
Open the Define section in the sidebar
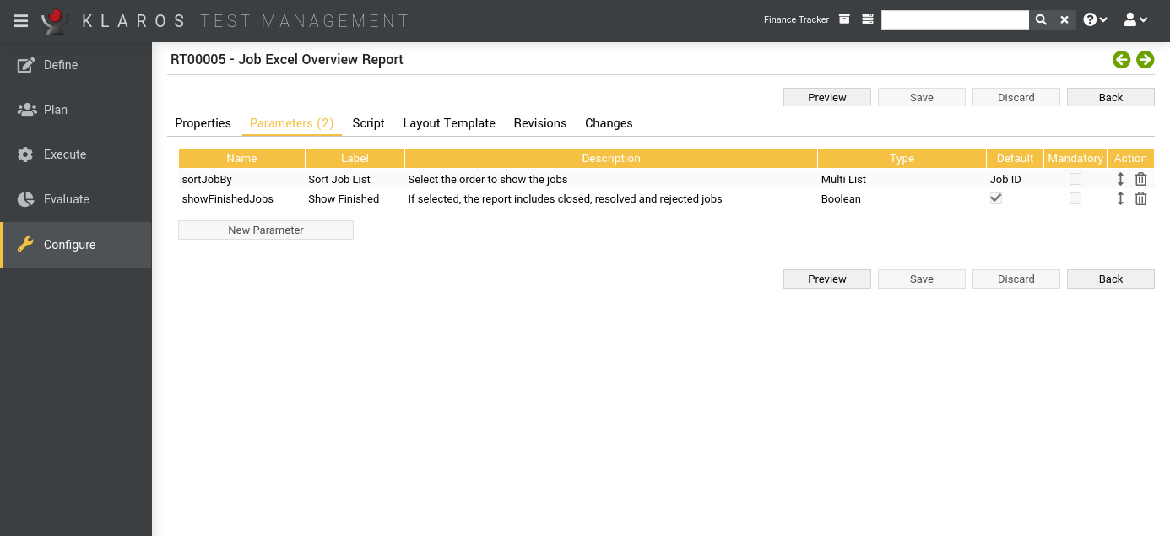point(59,65)
